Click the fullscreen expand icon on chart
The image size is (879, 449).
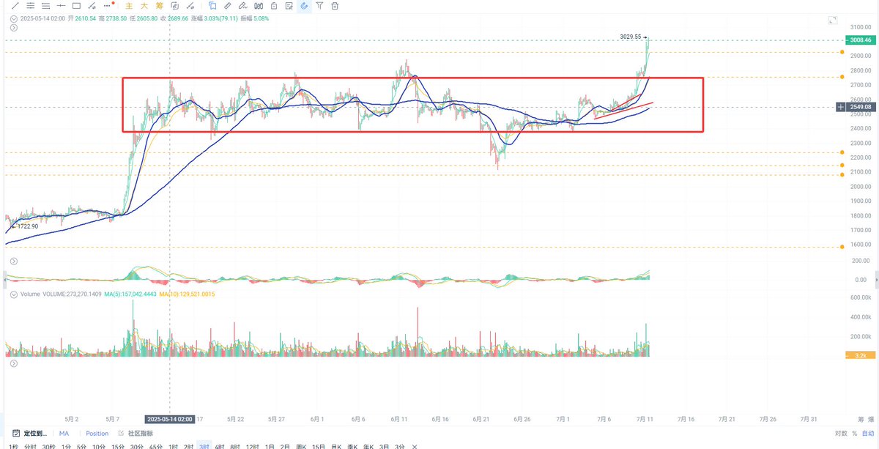tap(832, 21)
